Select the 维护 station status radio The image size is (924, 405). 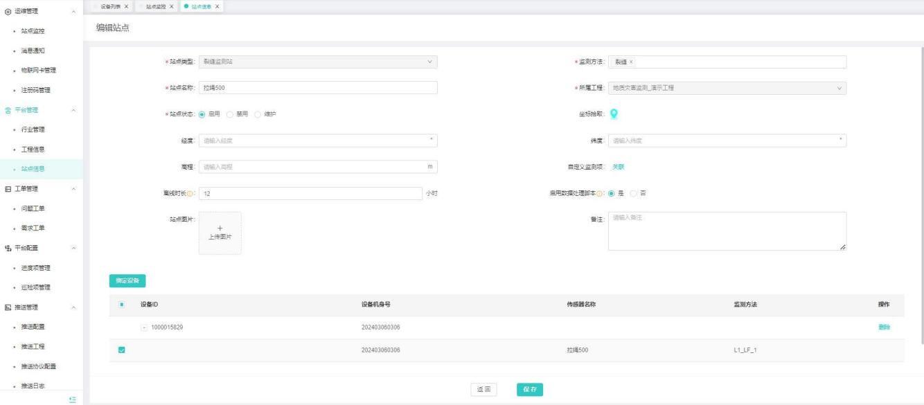point(258,114)
